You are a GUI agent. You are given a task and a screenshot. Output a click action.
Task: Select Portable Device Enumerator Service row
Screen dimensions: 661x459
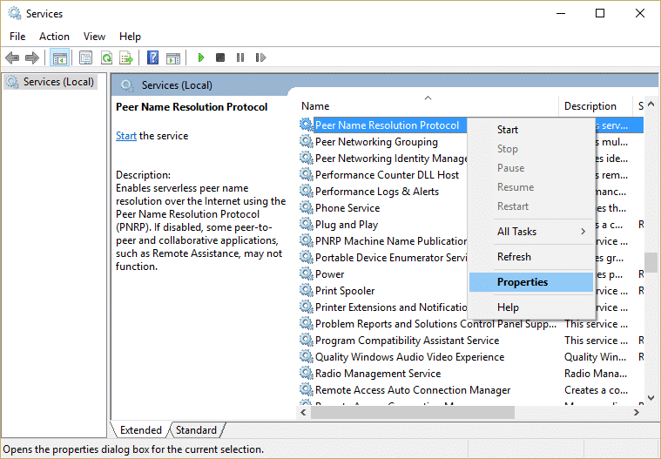(391, 258)
